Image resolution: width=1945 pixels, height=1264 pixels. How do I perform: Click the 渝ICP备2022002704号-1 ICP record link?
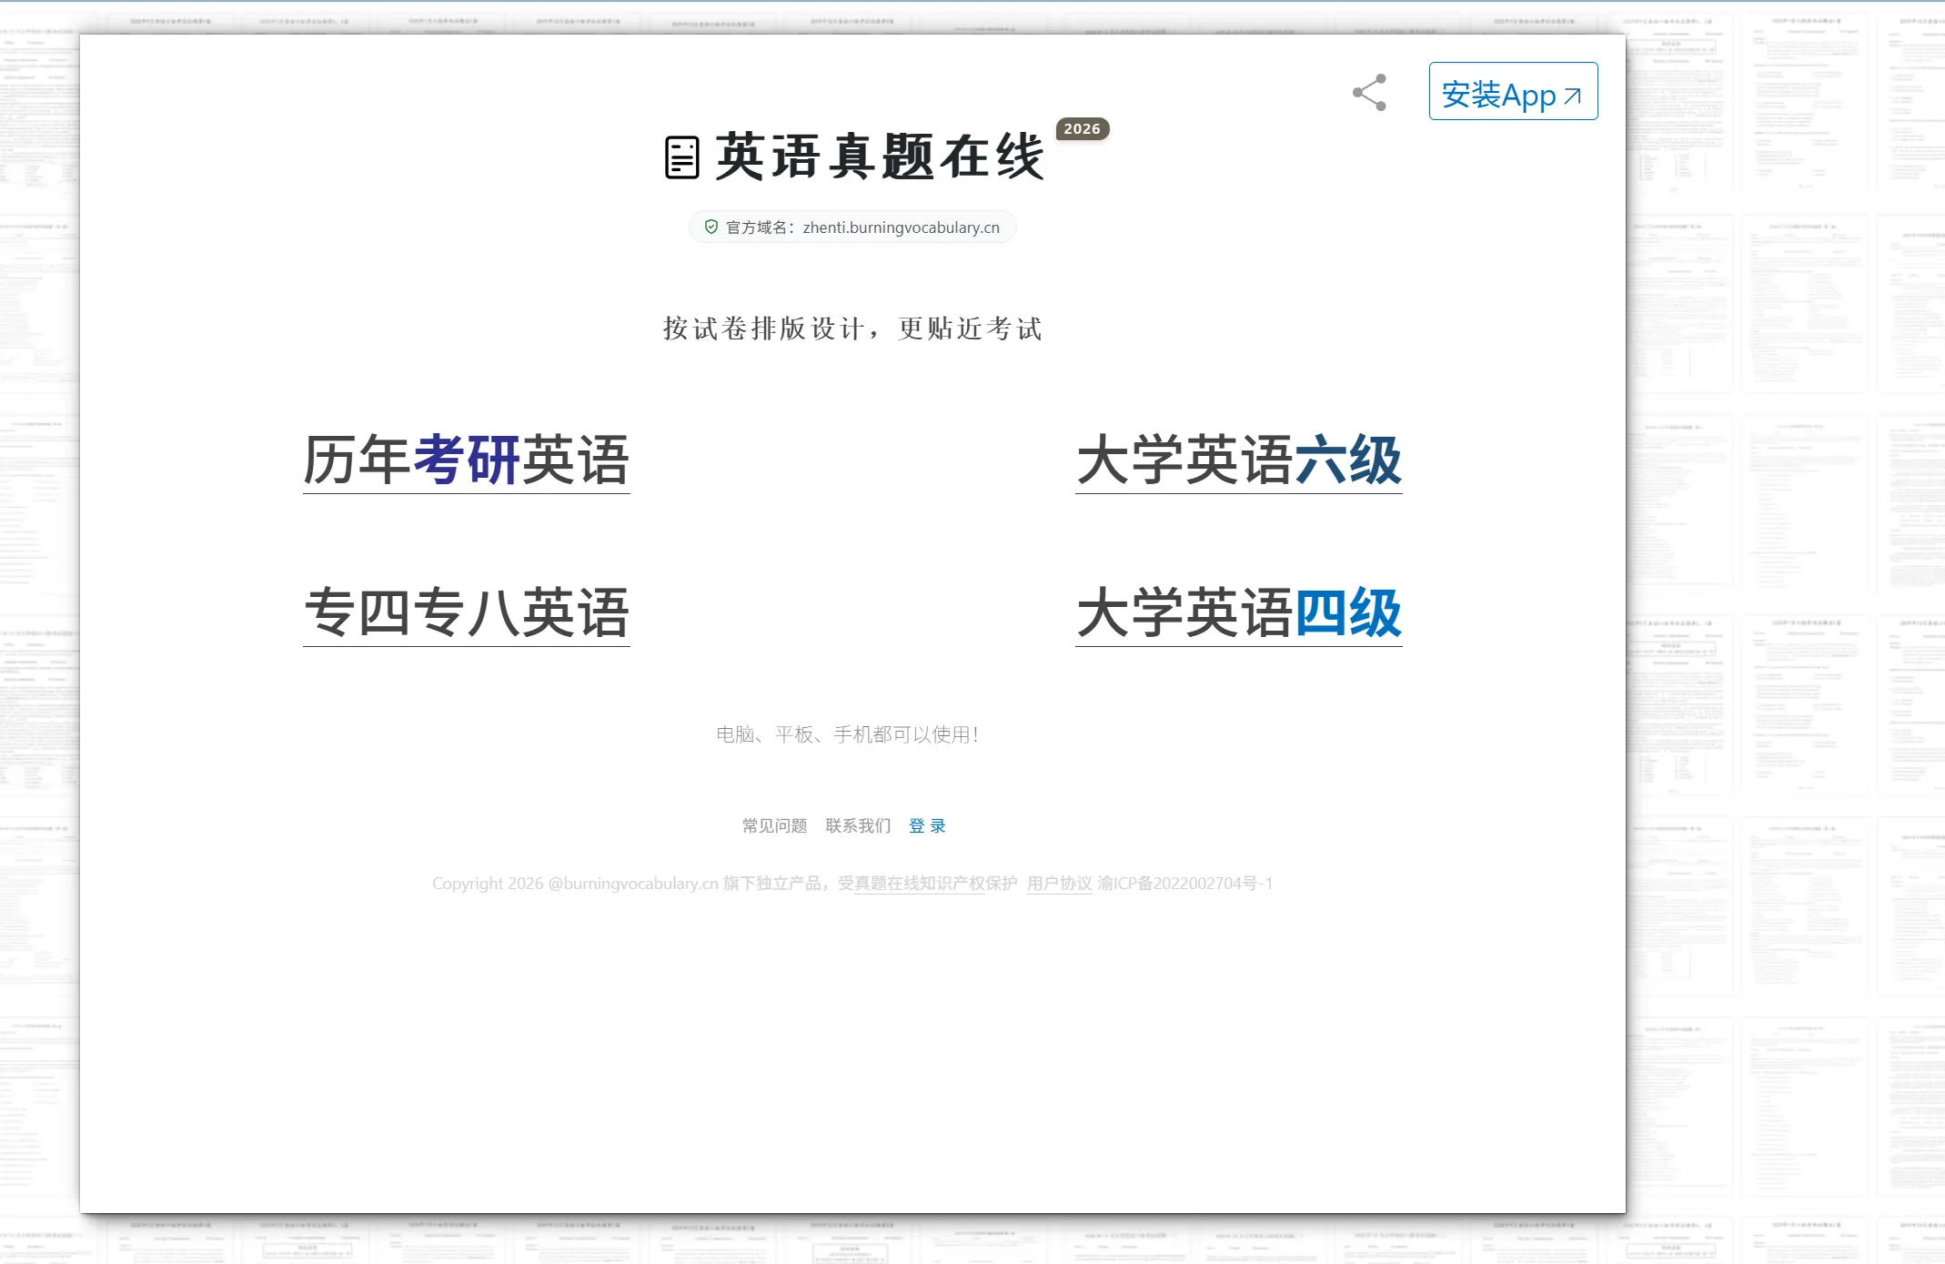click(1187, 883)
